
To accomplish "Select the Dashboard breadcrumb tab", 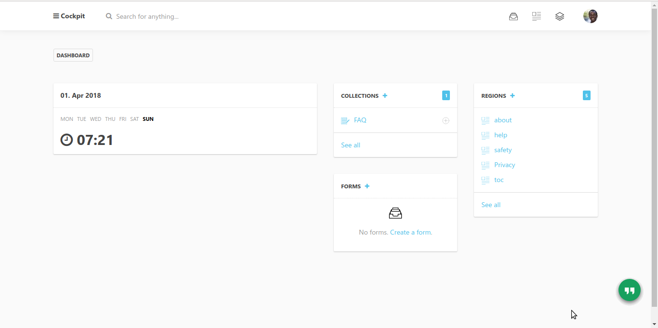I will tap(73, 55).
